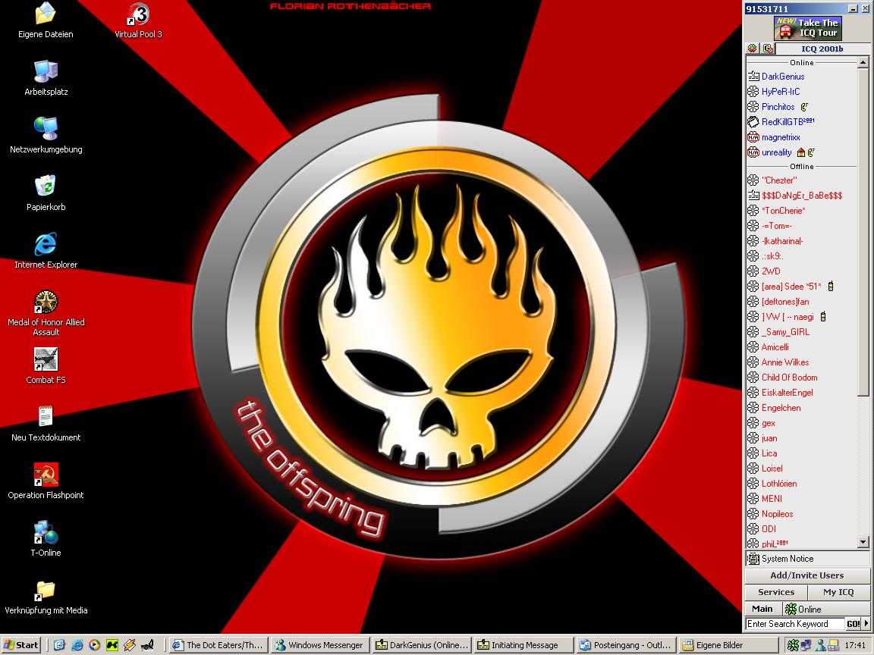This screenshot has width=874, height=655.
Task: Click scroll up arrow of contact list
Action: [863, 63]
